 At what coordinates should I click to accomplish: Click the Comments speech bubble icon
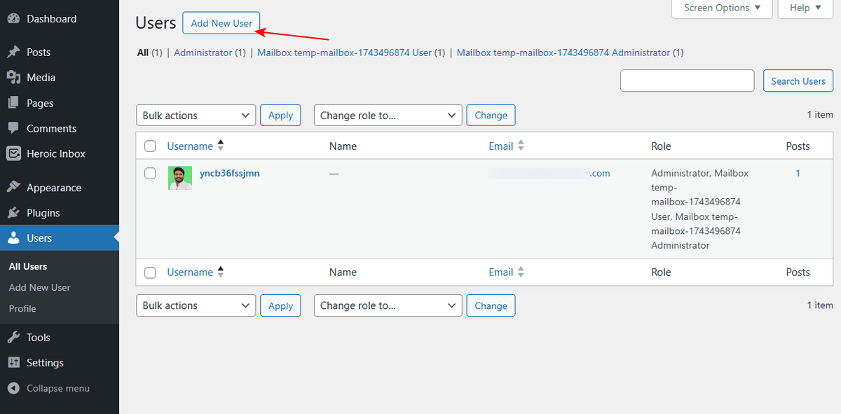13,128
